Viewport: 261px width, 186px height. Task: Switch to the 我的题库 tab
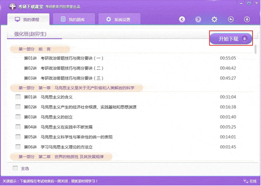(74, 19)
